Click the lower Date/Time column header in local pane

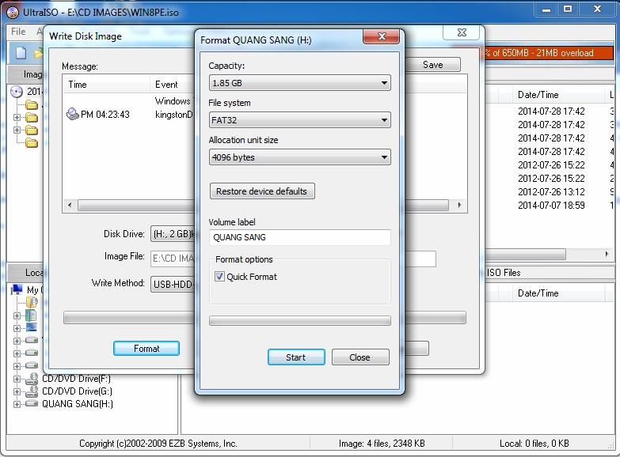(x=557, y=293)
